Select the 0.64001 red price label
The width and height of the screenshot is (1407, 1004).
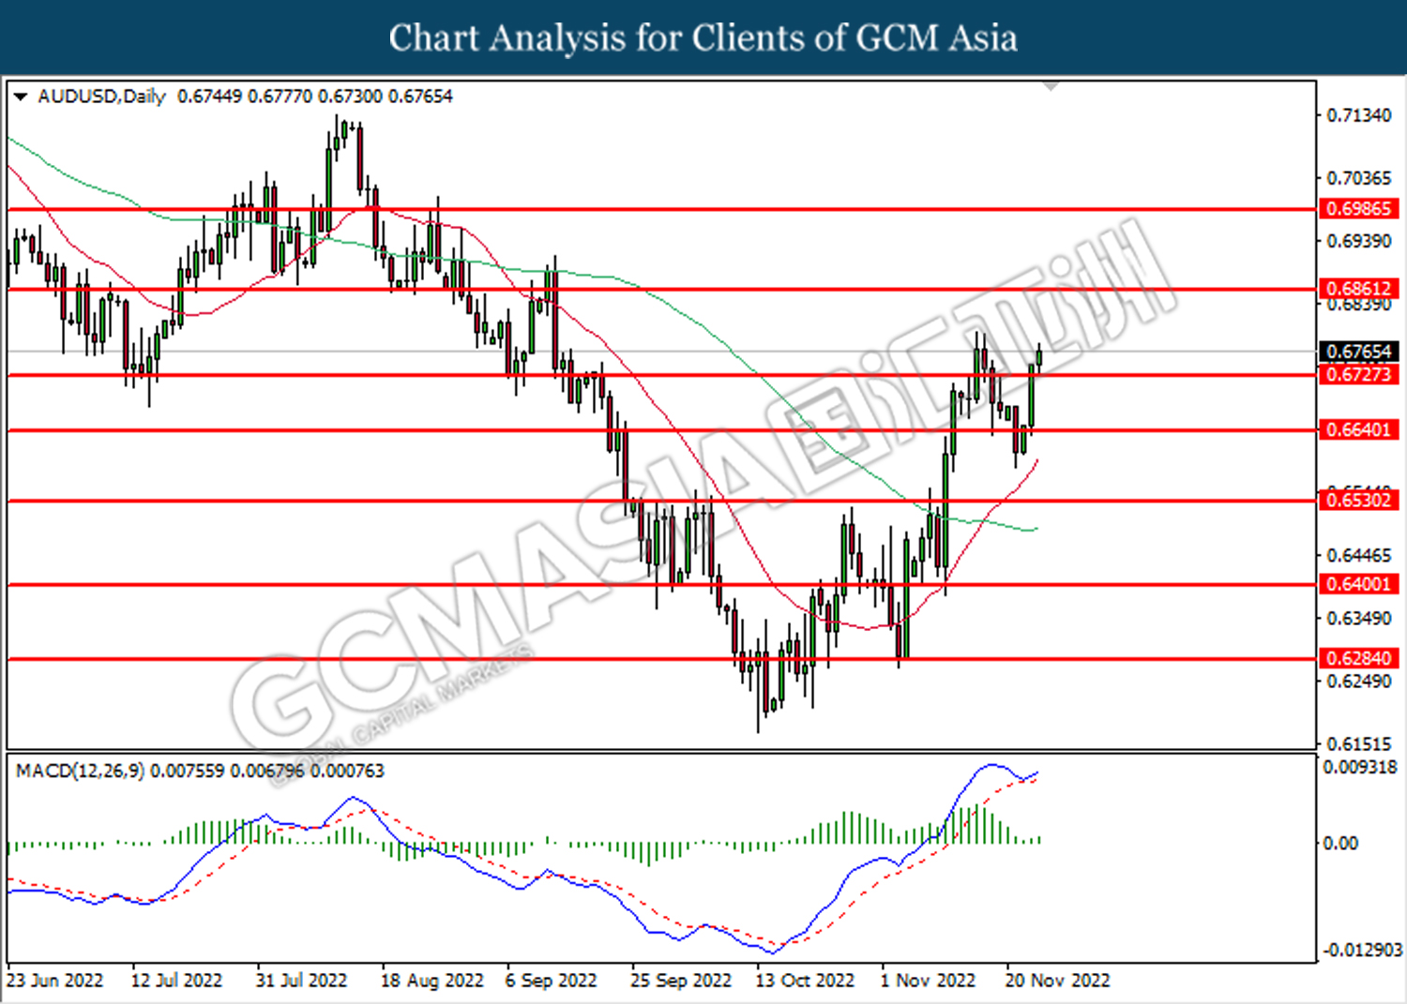coord(1359,584)
